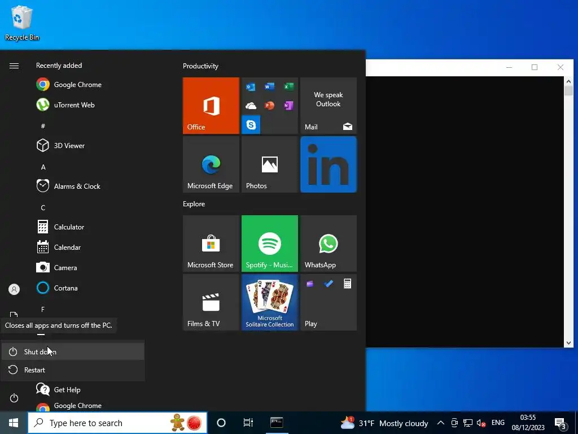This screenshot has width=578, height=434.
Task: Open notification Action Center
Action: point(561,423)
